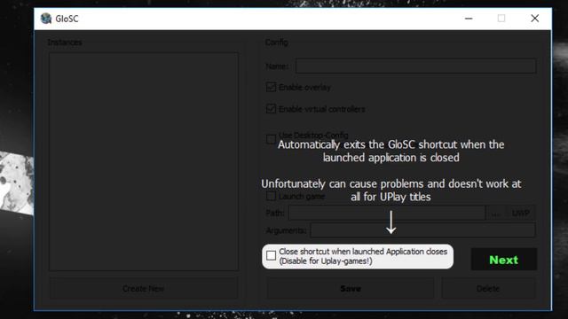
Task: Click the Create New button
Action: (x=144, y=288)
